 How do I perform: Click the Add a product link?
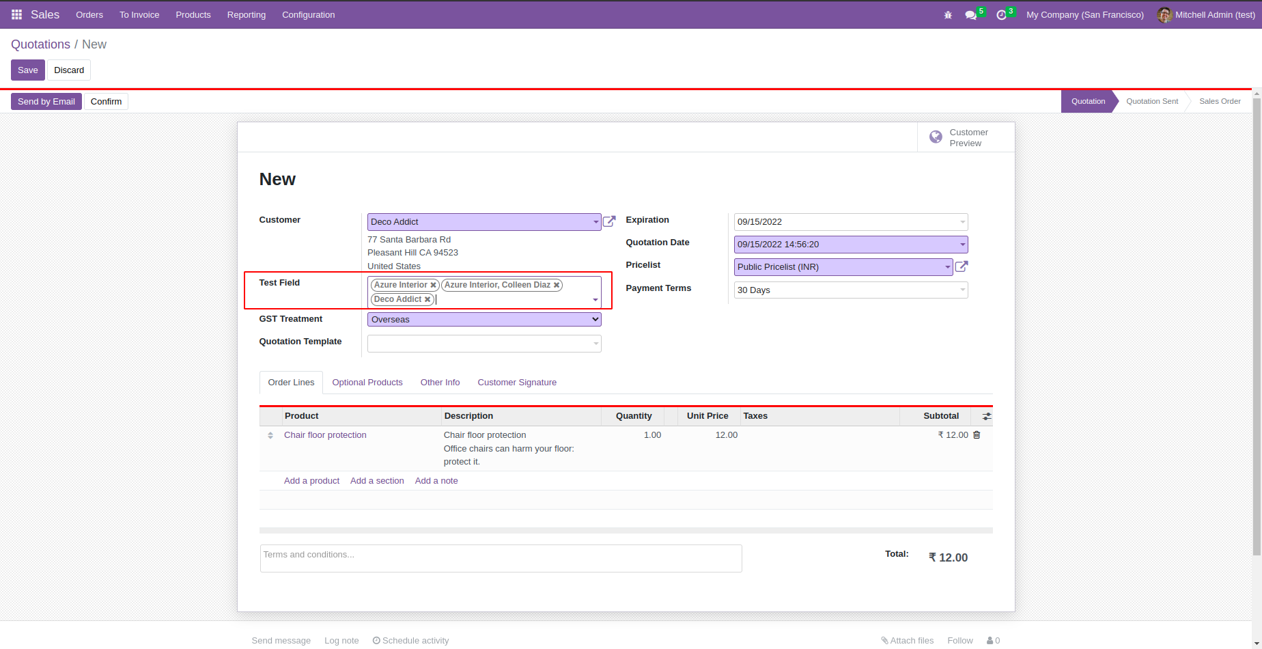[311, 481]
